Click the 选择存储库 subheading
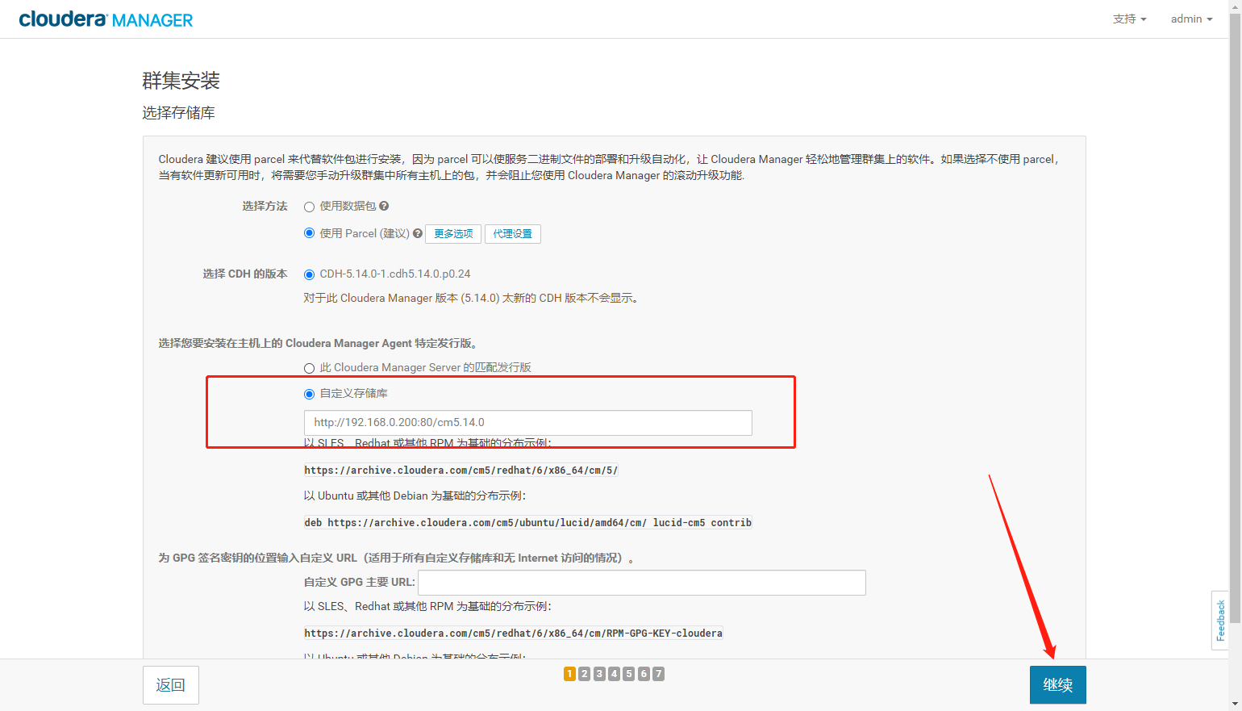Viewport: 1242px width, 711px height. 179,113
